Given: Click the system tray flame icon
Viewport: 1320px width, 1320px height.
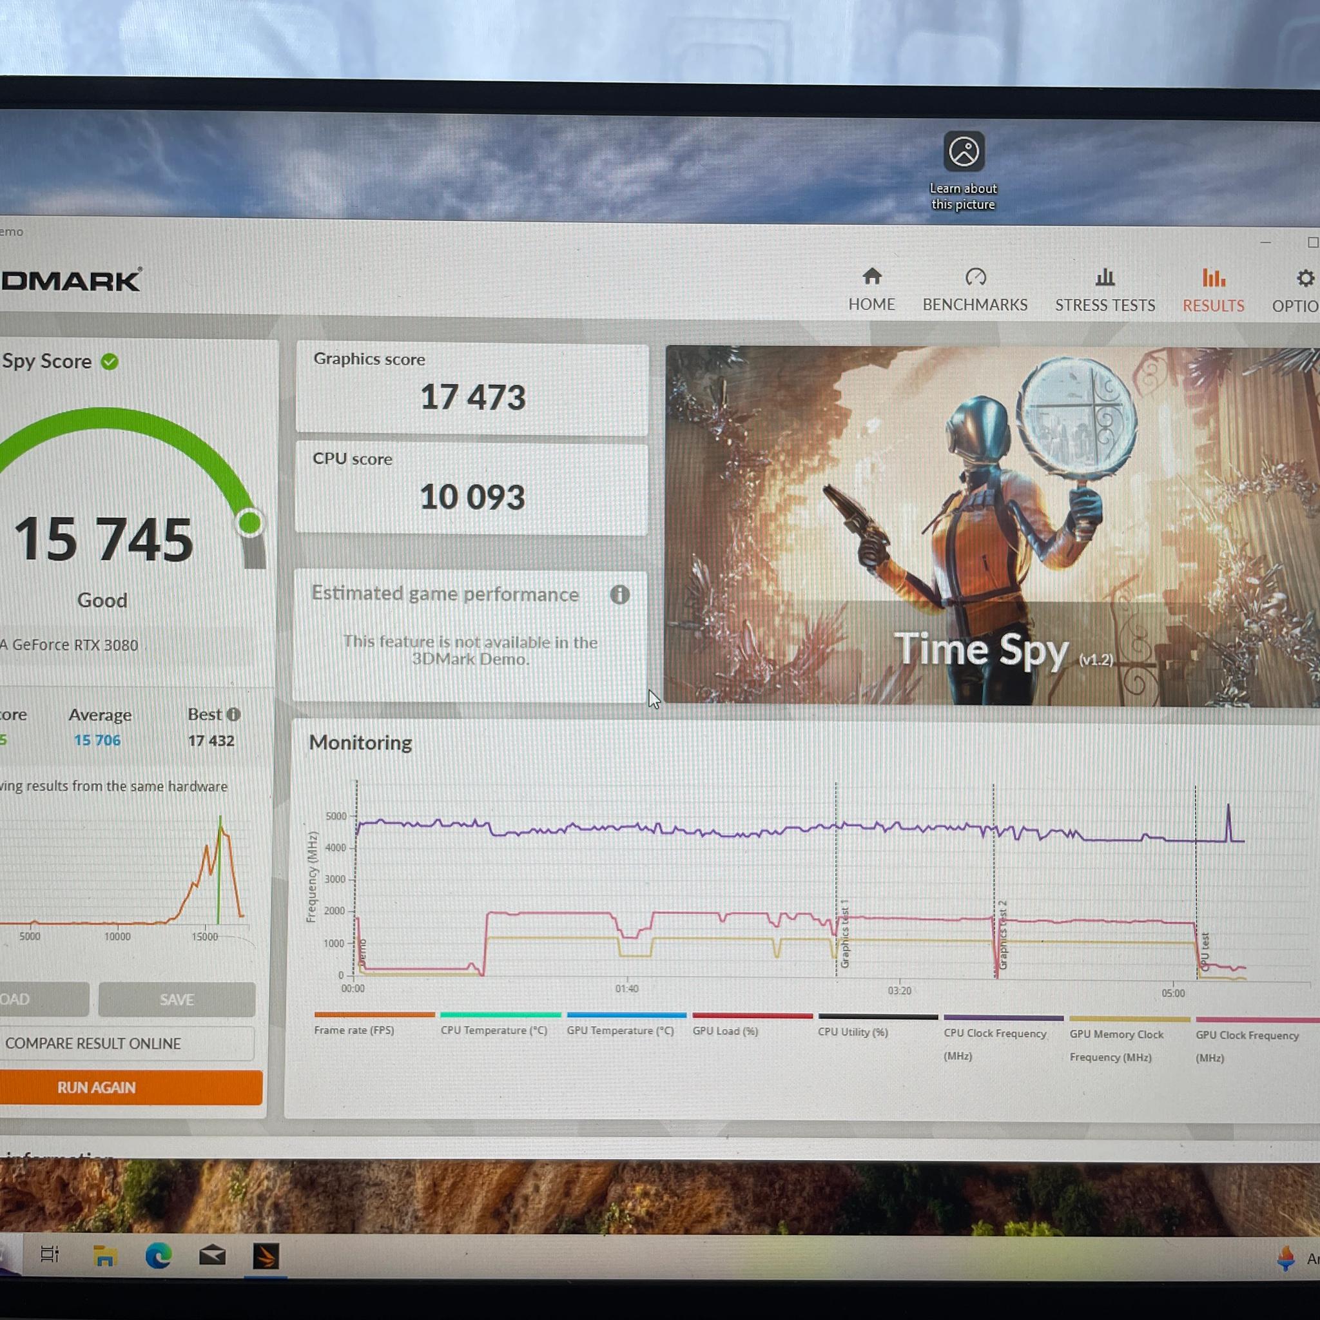Looking at the screenshot, I should (x=1286, y=1258).
